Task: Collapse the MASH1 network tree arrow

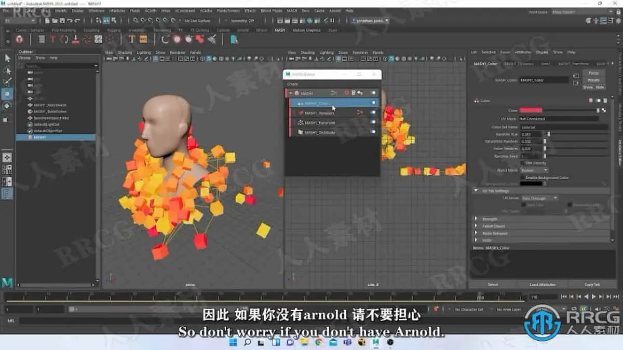Action: click(291, 93)
